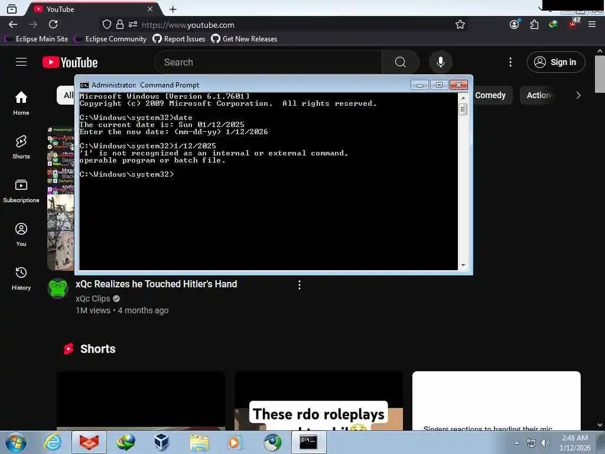Open the taskbar clock showing 2:48 AM

[575, 442]
